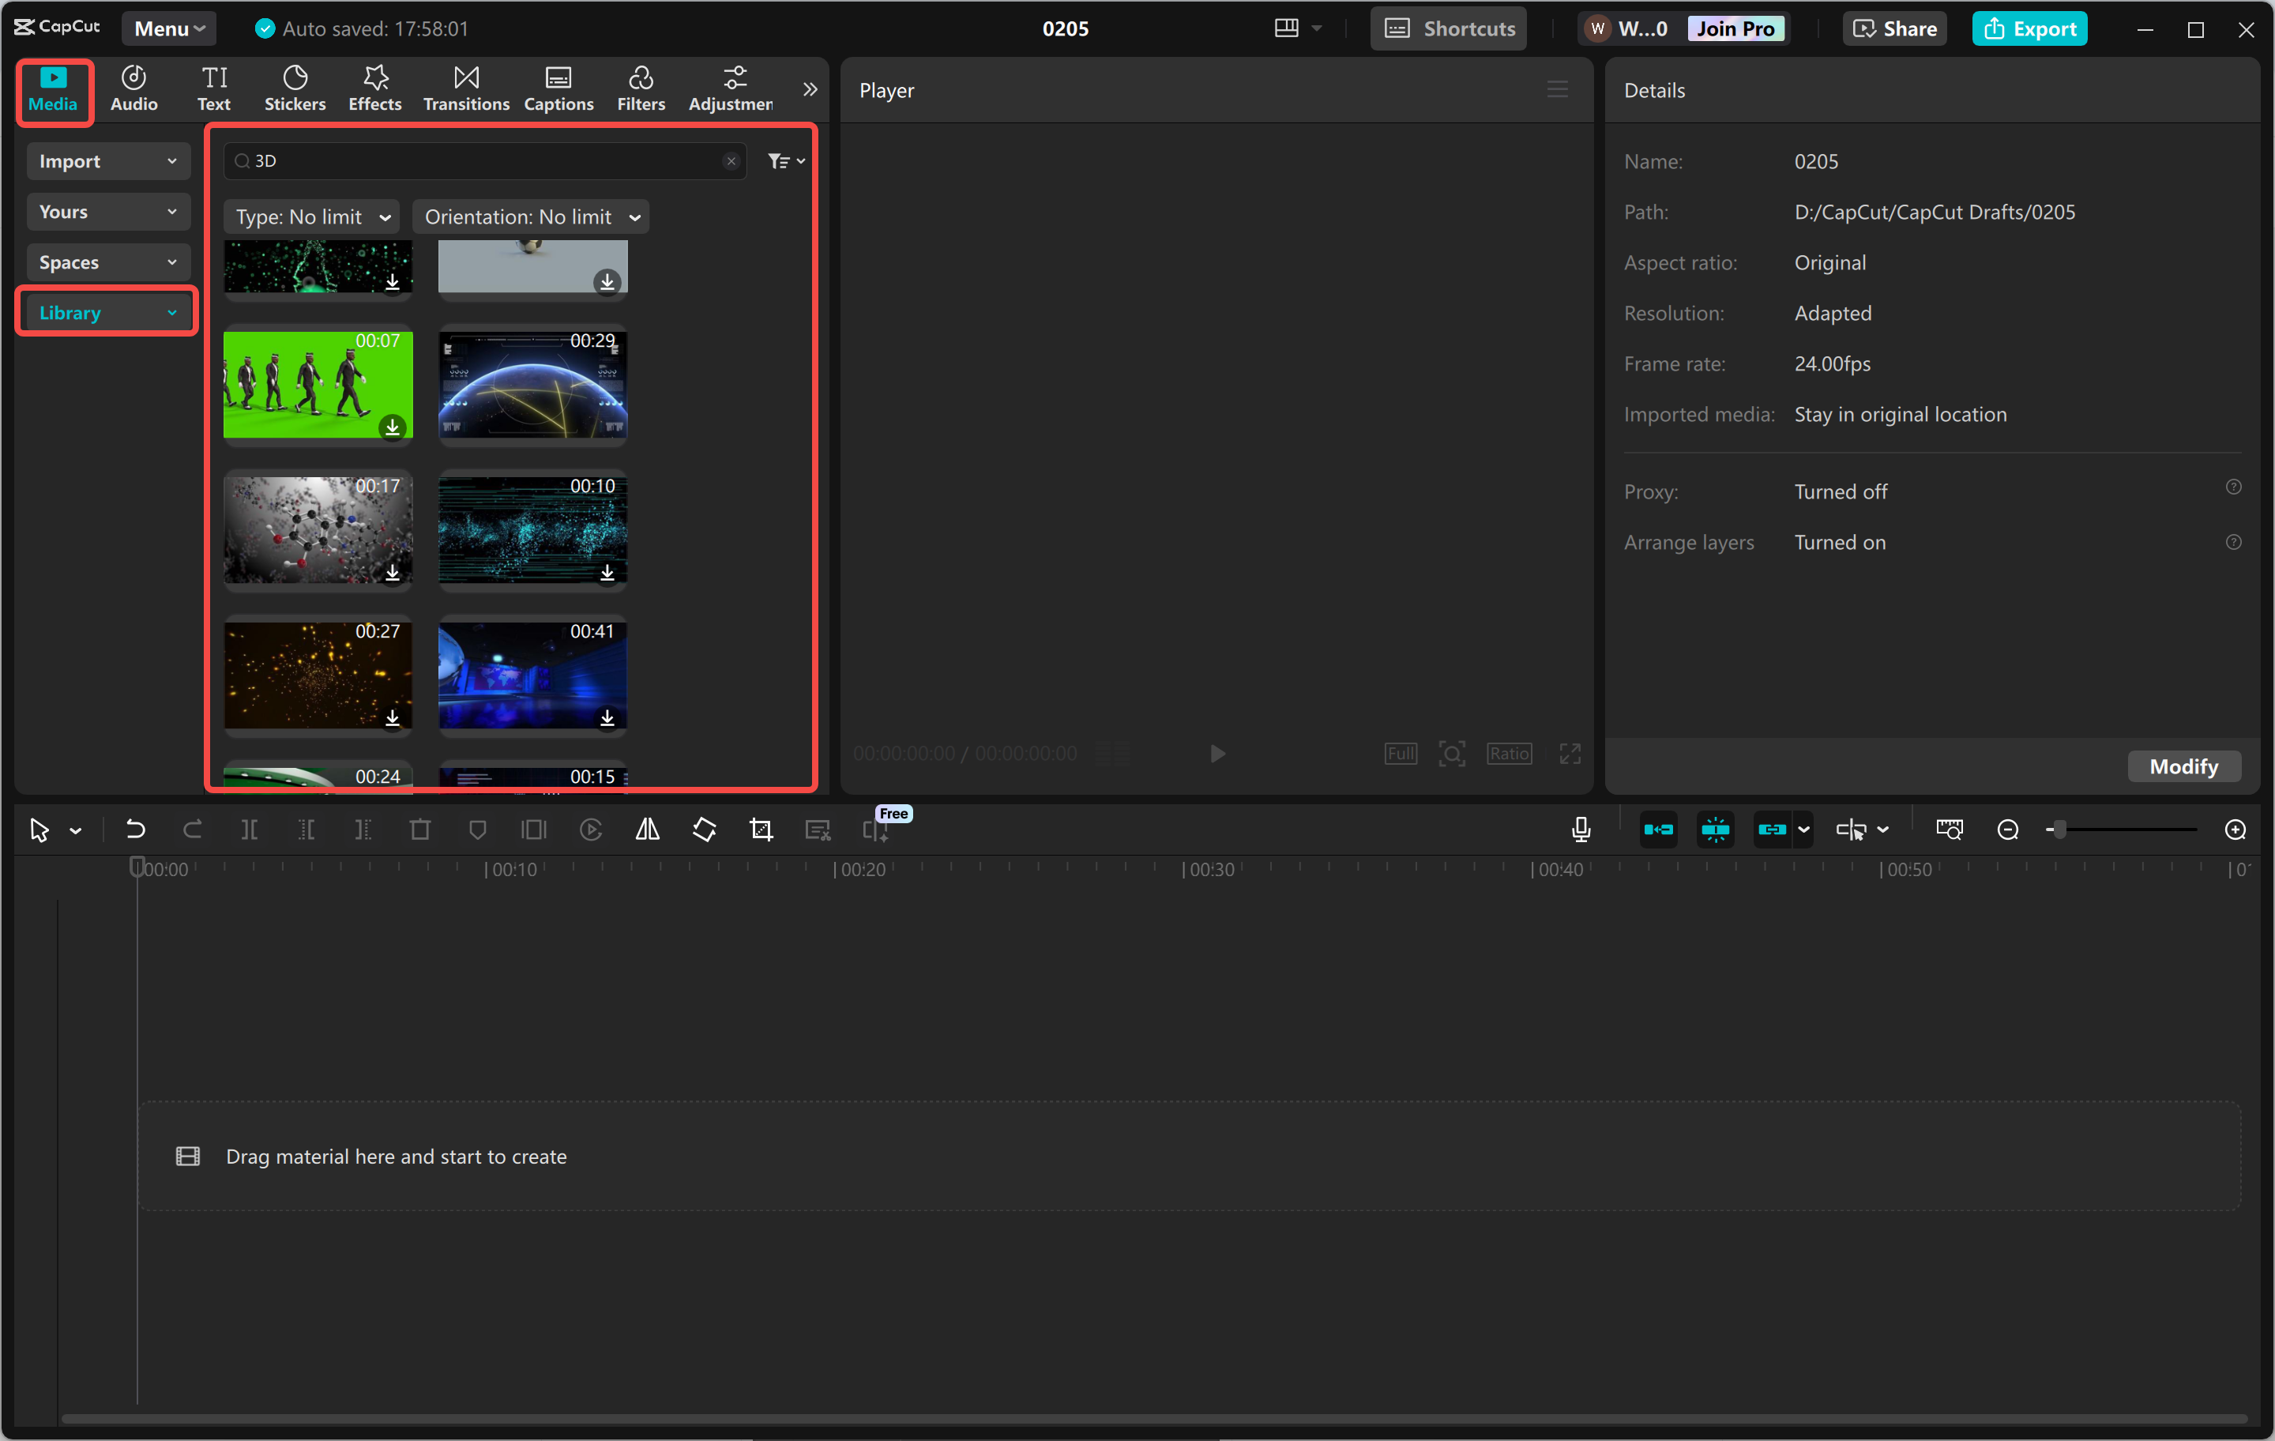
Task: Expand the Type: No limit filter dropdown
Action: pos(312,216)
